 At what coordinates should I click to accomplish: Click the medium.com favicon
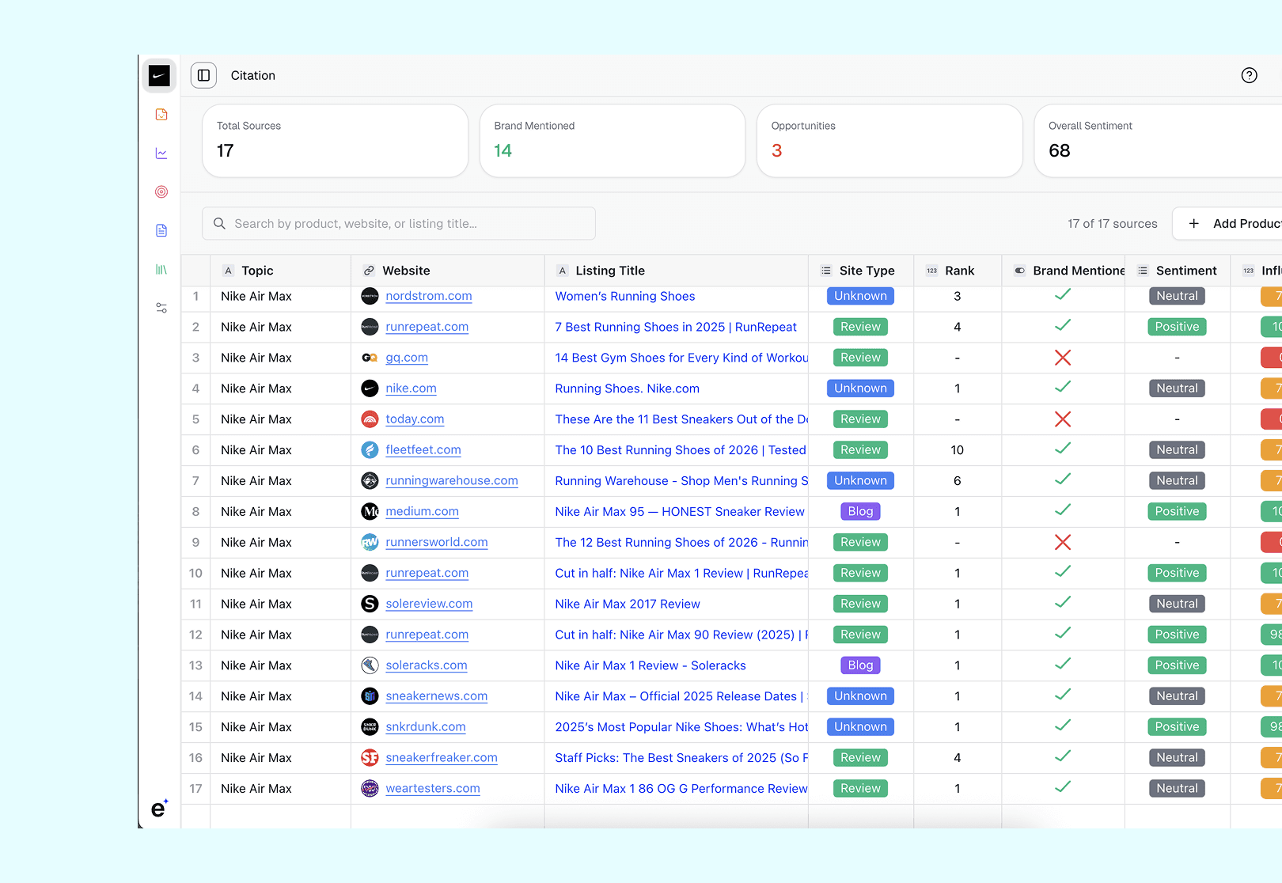(370, 512)
